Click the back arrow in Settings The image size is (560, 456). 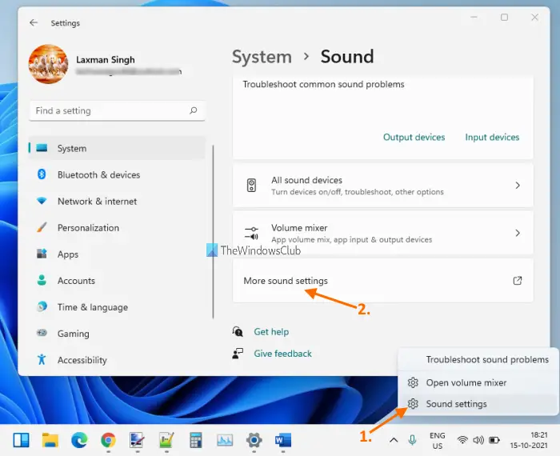pyautogui.click(x=34, y=23)
